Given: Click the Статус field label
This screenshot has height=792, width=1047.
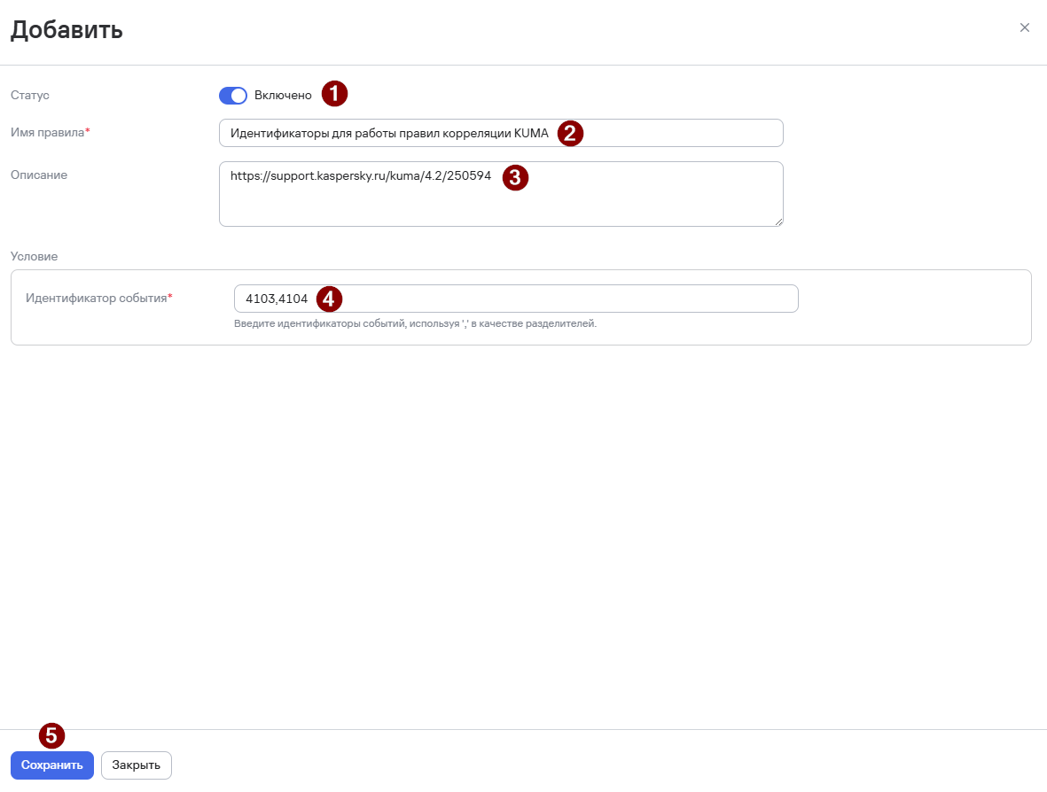Looking at the screenshot, I should 30,96.
